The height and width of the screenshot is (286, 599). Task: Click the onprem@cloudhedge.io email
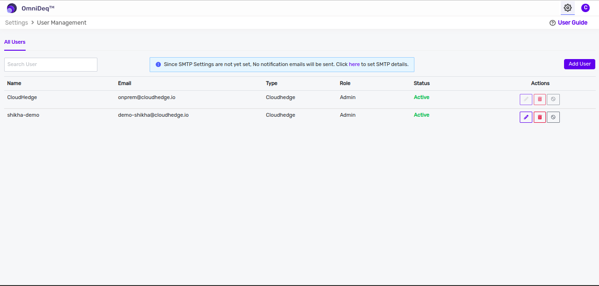coord(147,98)
